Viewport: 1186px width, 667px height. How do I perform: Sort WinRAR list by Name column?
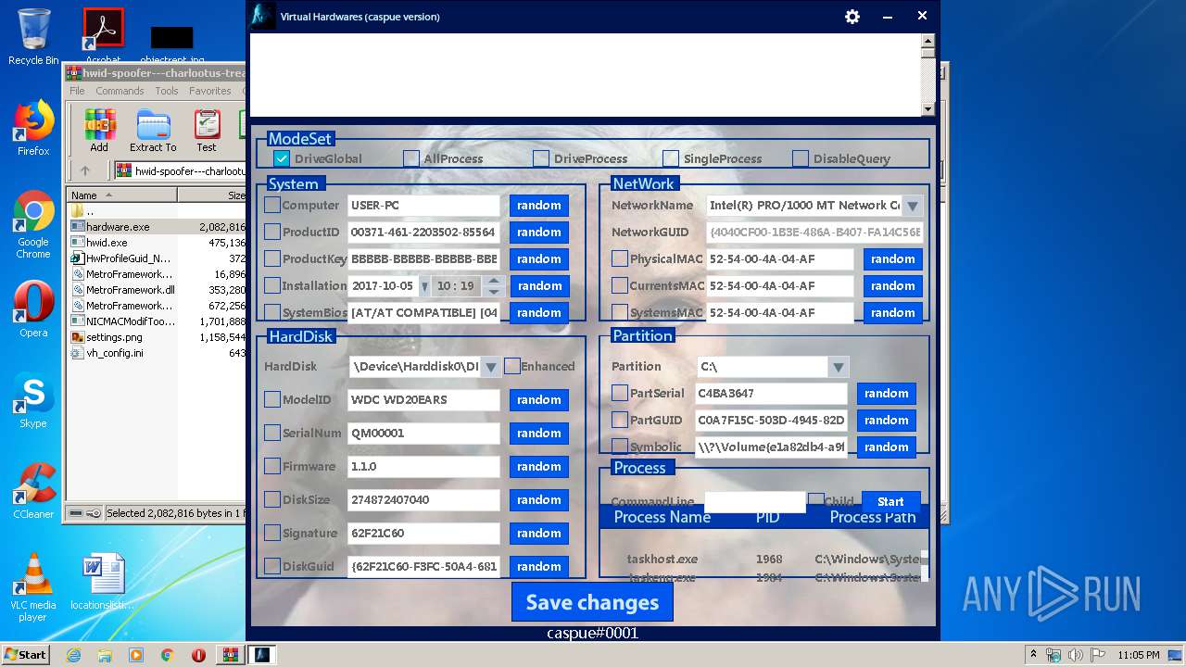[x=121, y=195]
